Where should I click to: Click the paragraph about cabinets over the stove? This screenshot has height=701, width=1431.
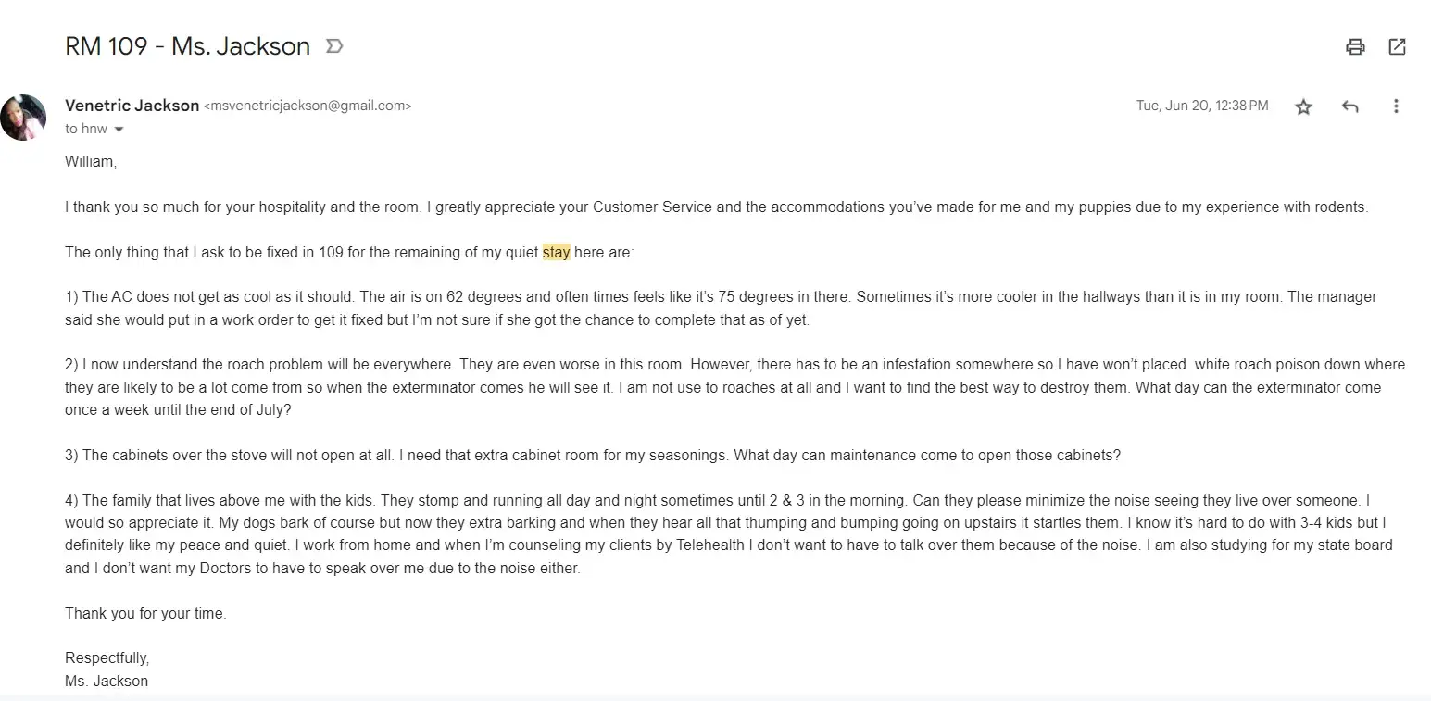tap(593, 456)
